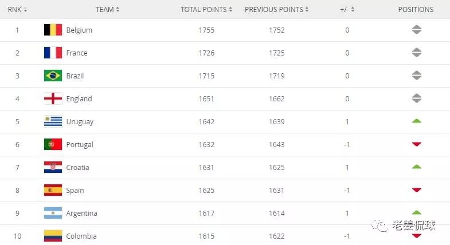Image resolution: width=450 pixels, height=245 pixels.
Task: Open the England team link
Action: pos(79,99)
